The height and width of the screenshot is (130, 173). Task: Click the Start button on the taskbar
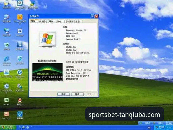click(8, 128)
